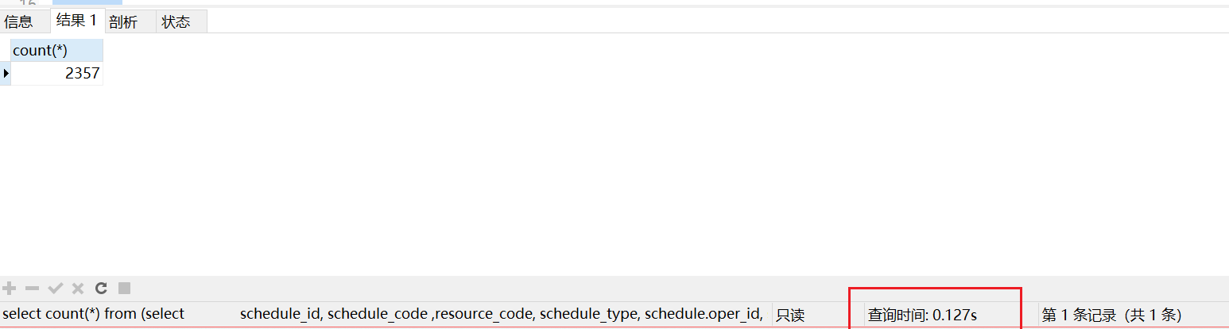Click the current row arrow indicator
Viewport: 1229px width, 329px height.
coord(6,74)
